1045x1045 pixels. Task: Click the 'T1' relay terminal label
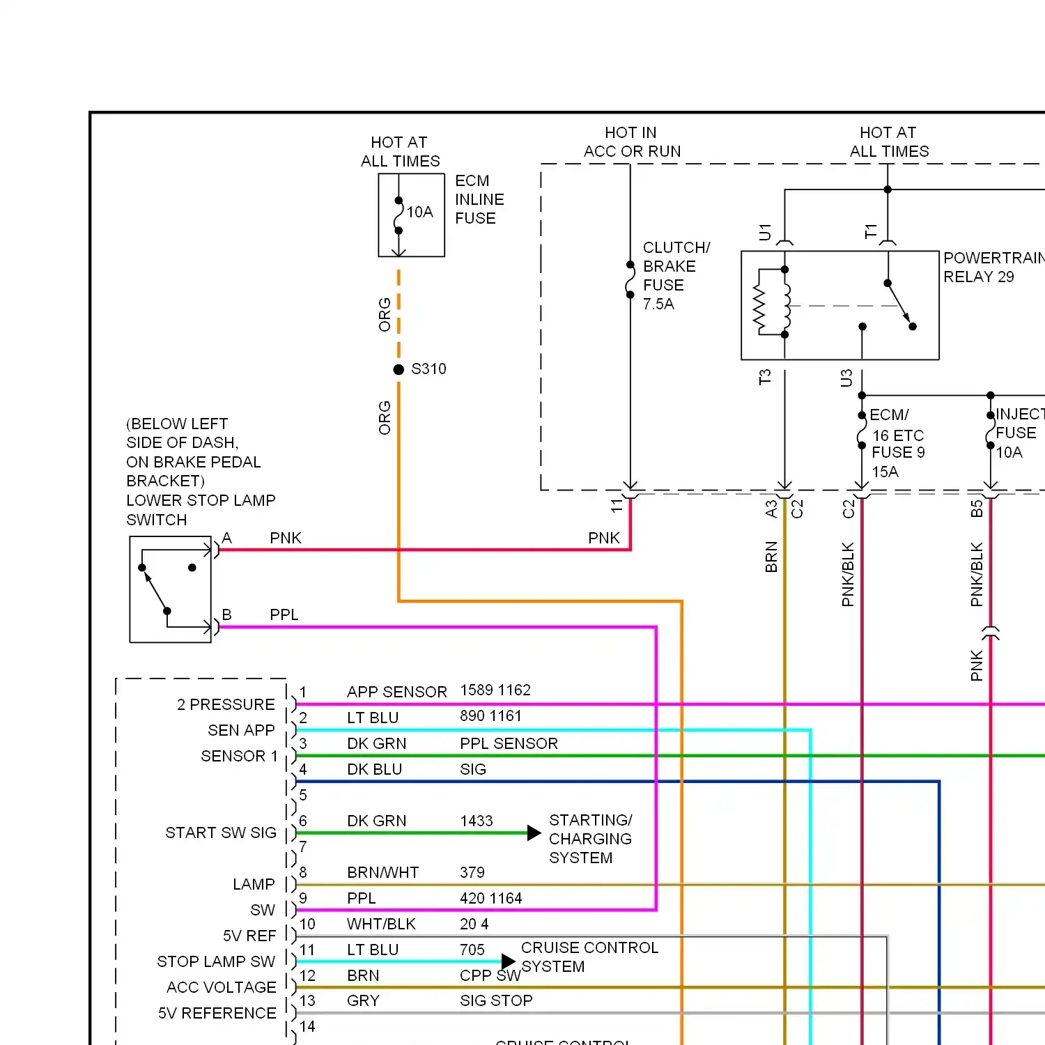[x=871, y=231]
